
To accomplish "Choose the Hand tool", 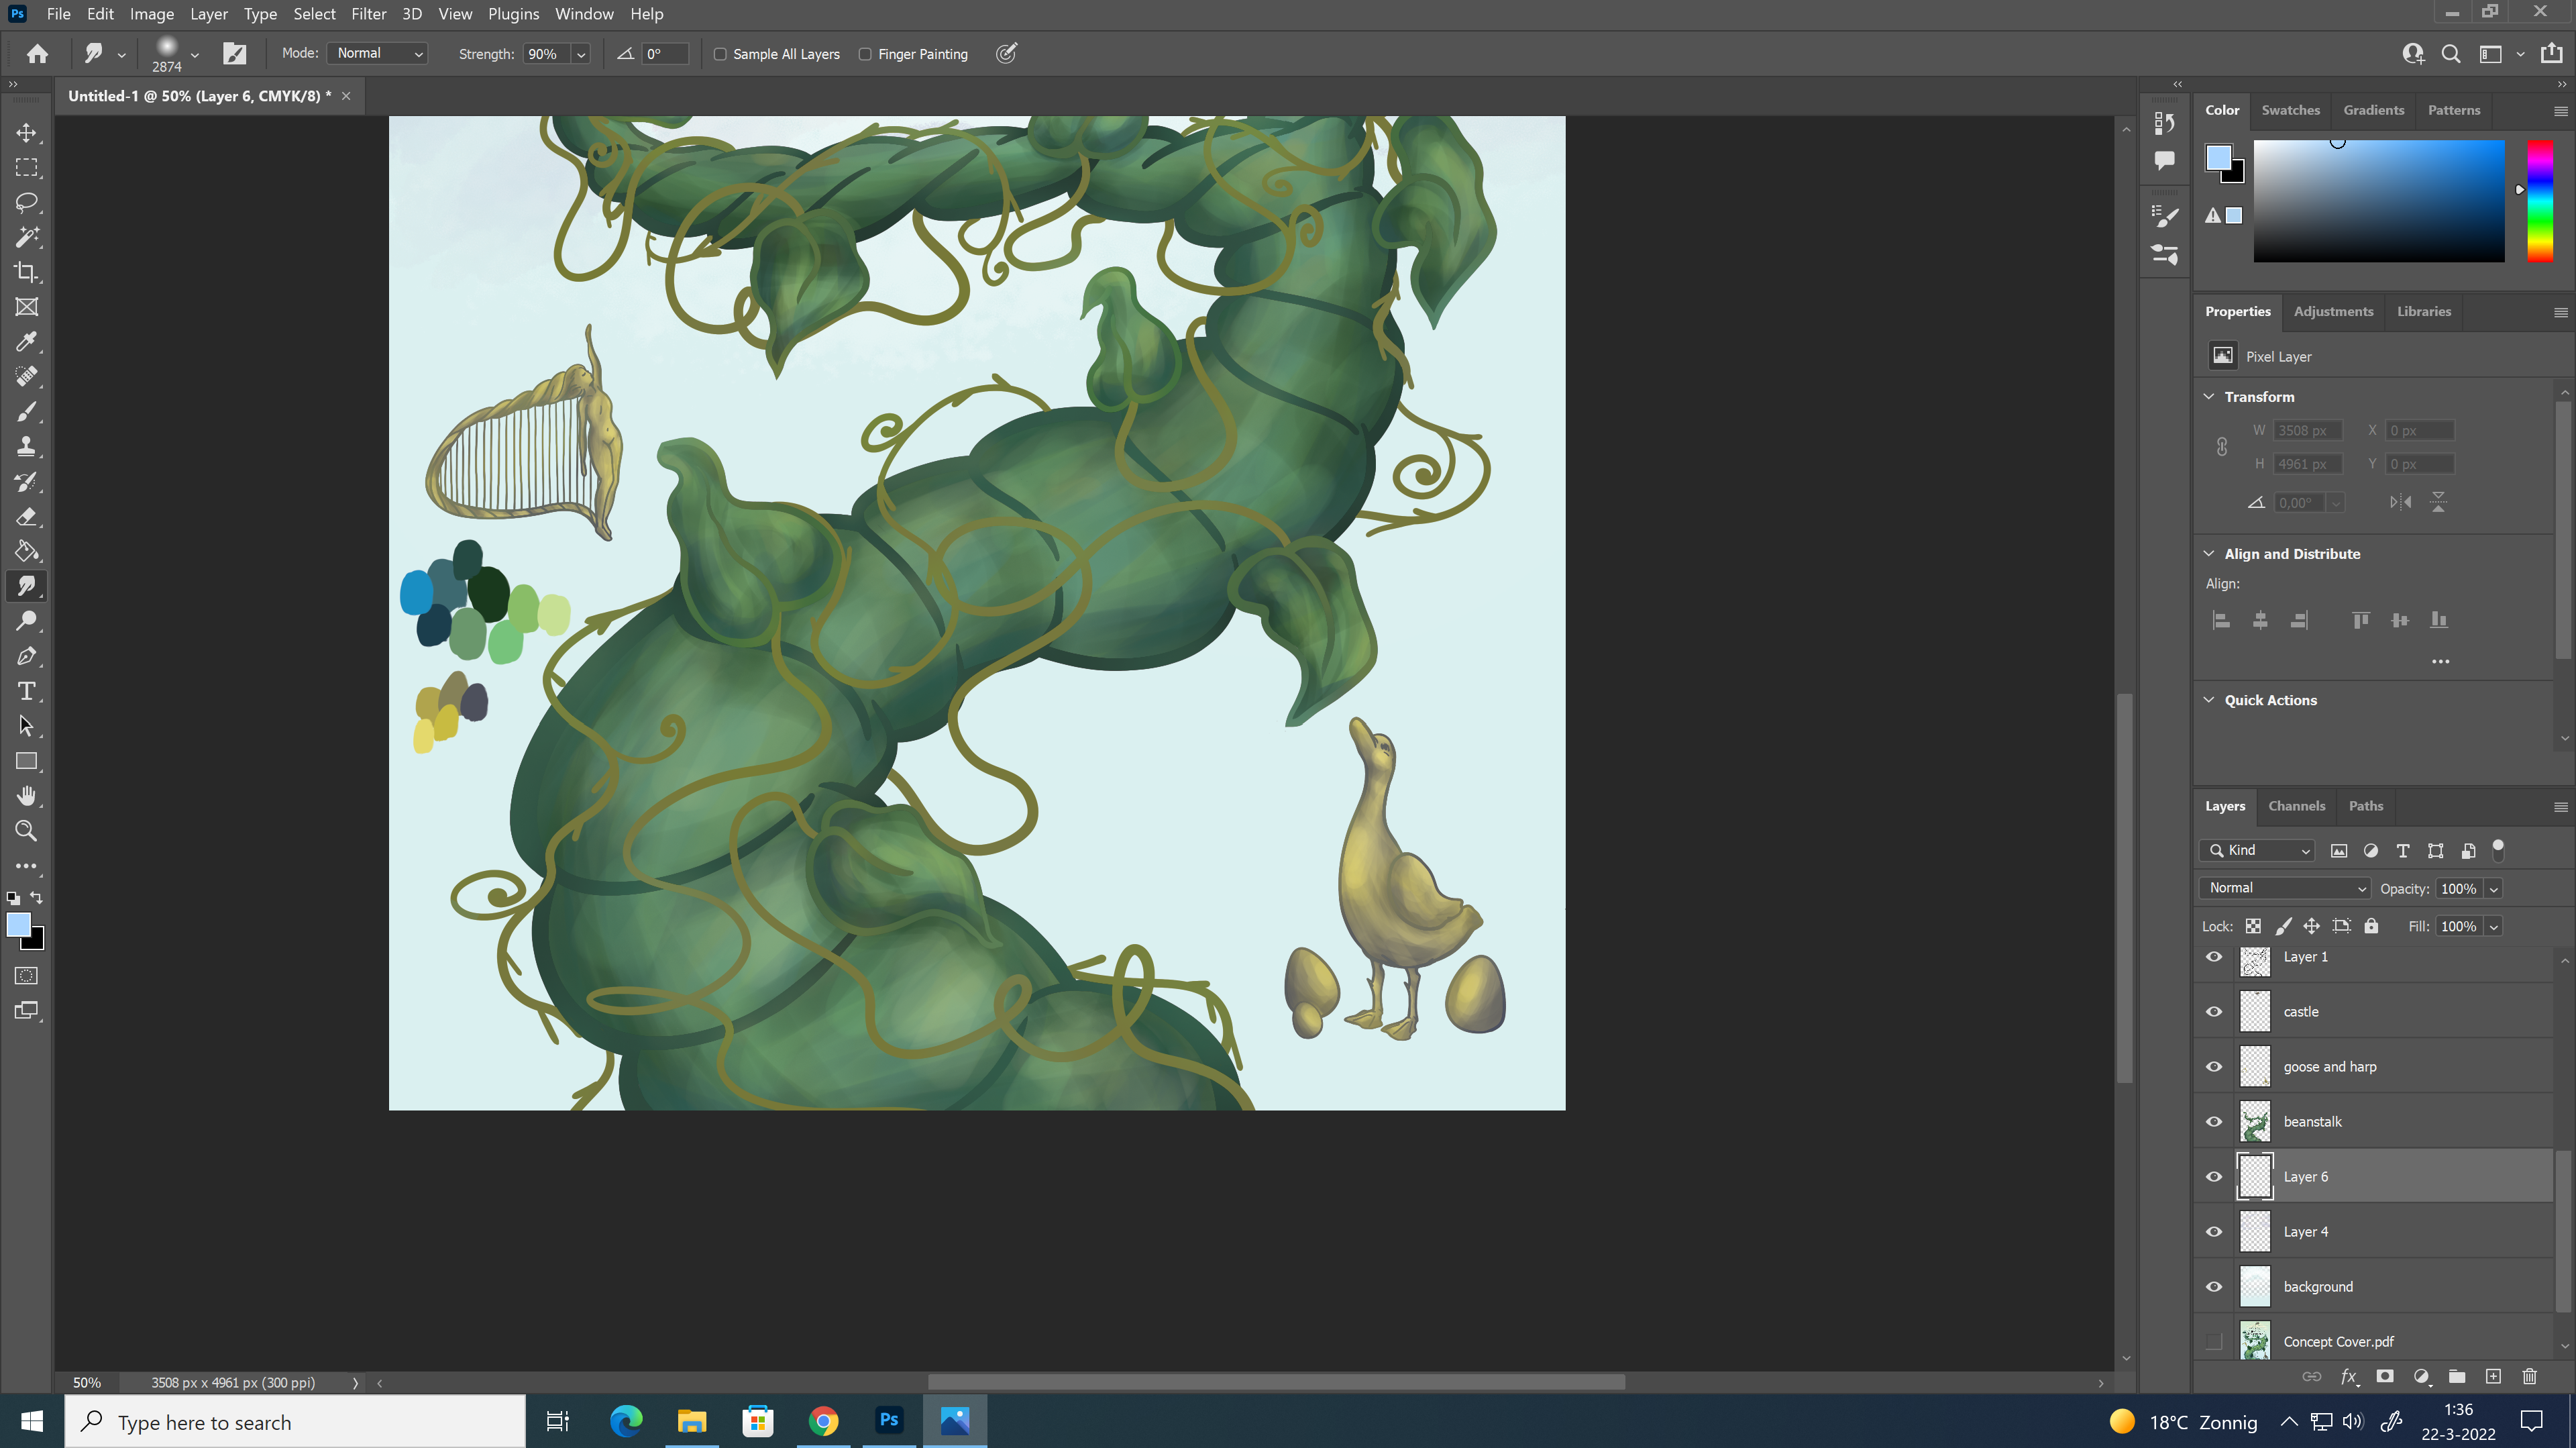I will (27, 796).
